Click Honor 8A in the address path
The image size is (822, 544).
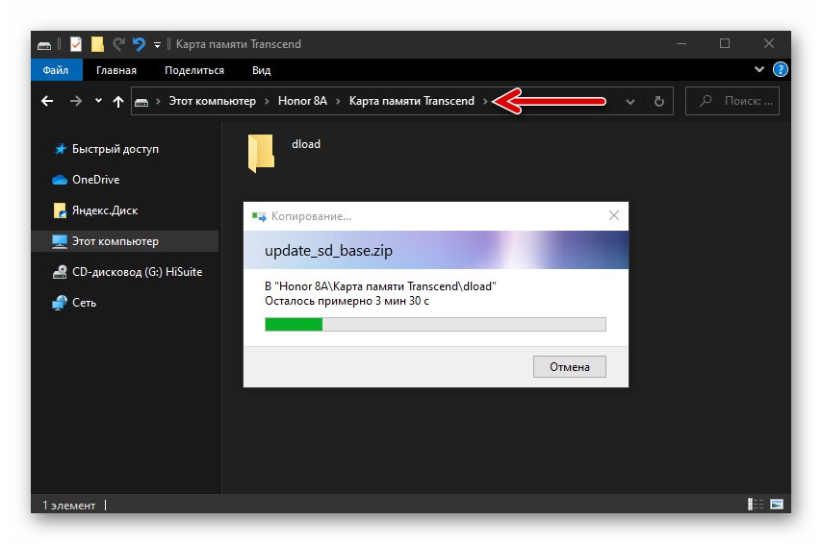[302, 101]
